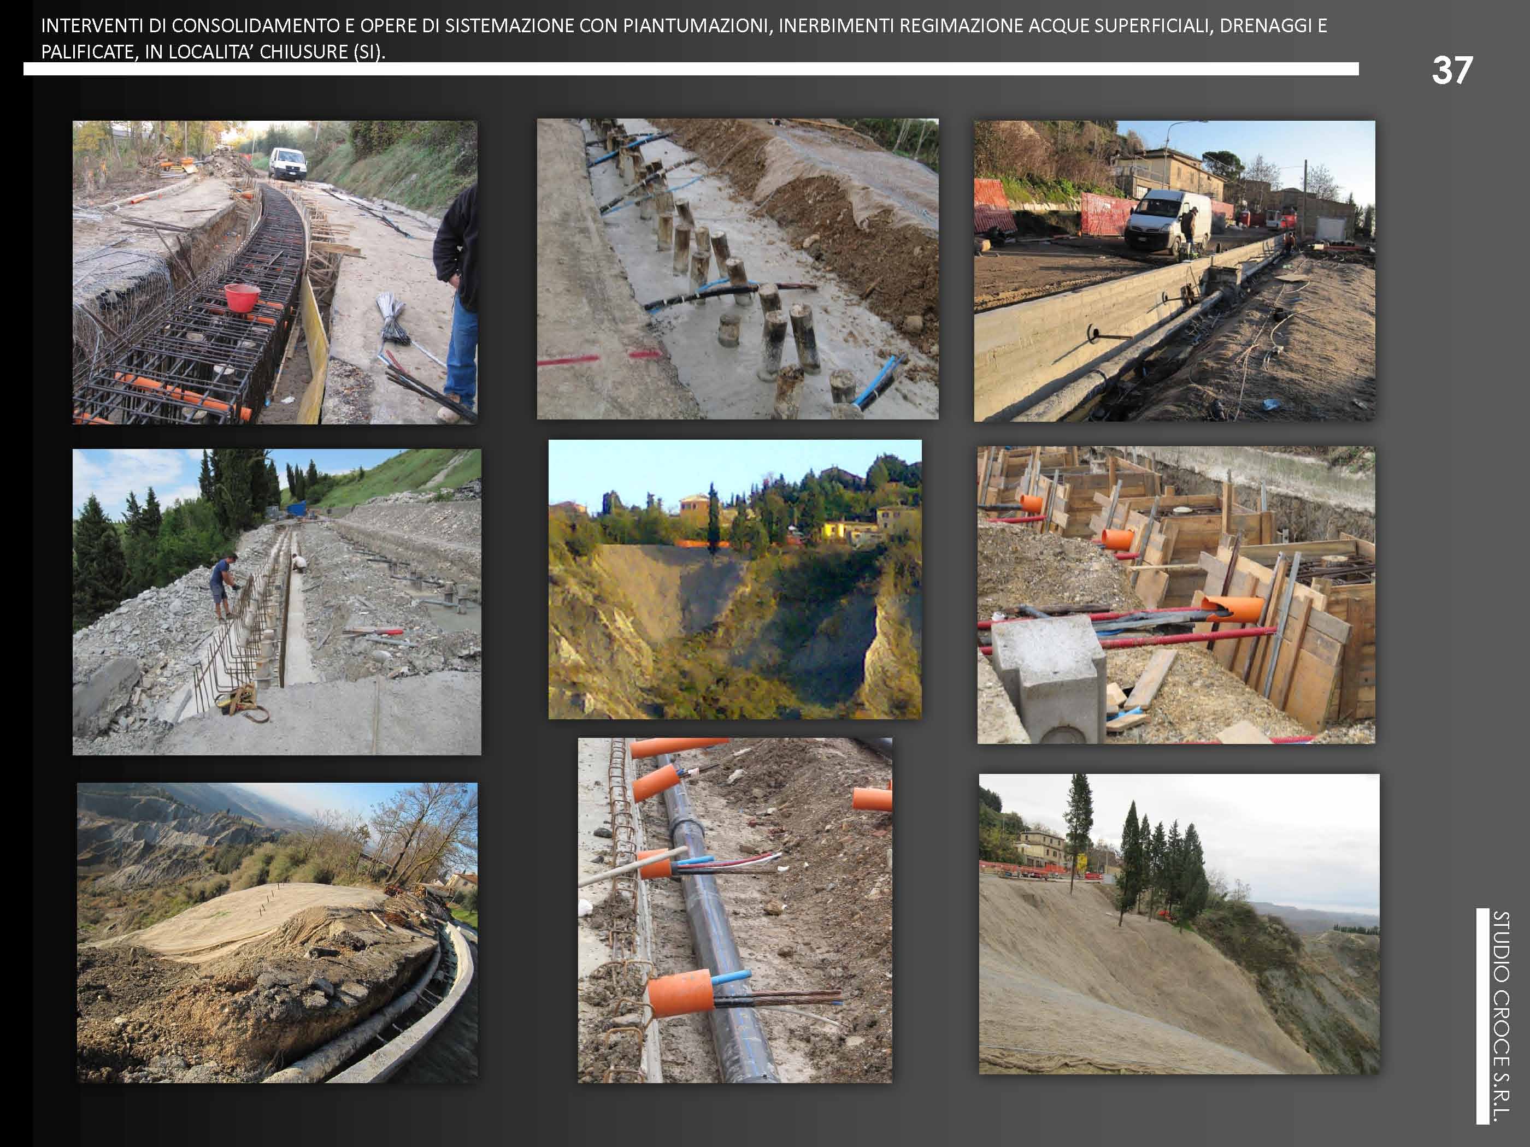Select the photo of jute mat covering mound
Image resolution: width=1530 pixels, height=1147 pixels.
point(276,932)
